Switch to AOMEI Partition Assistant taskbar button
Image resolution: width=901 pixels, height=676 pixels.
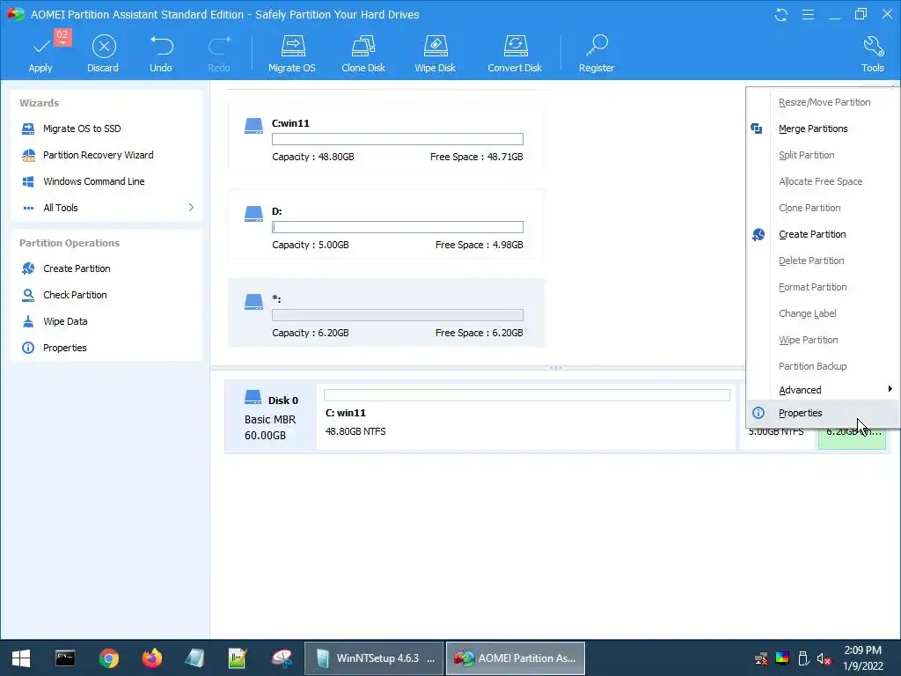pos(516,658)
